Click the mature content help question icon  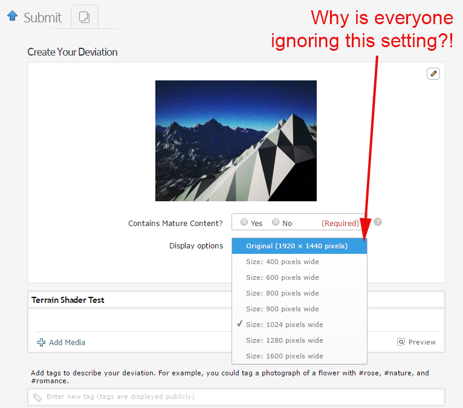pos(378,222)
